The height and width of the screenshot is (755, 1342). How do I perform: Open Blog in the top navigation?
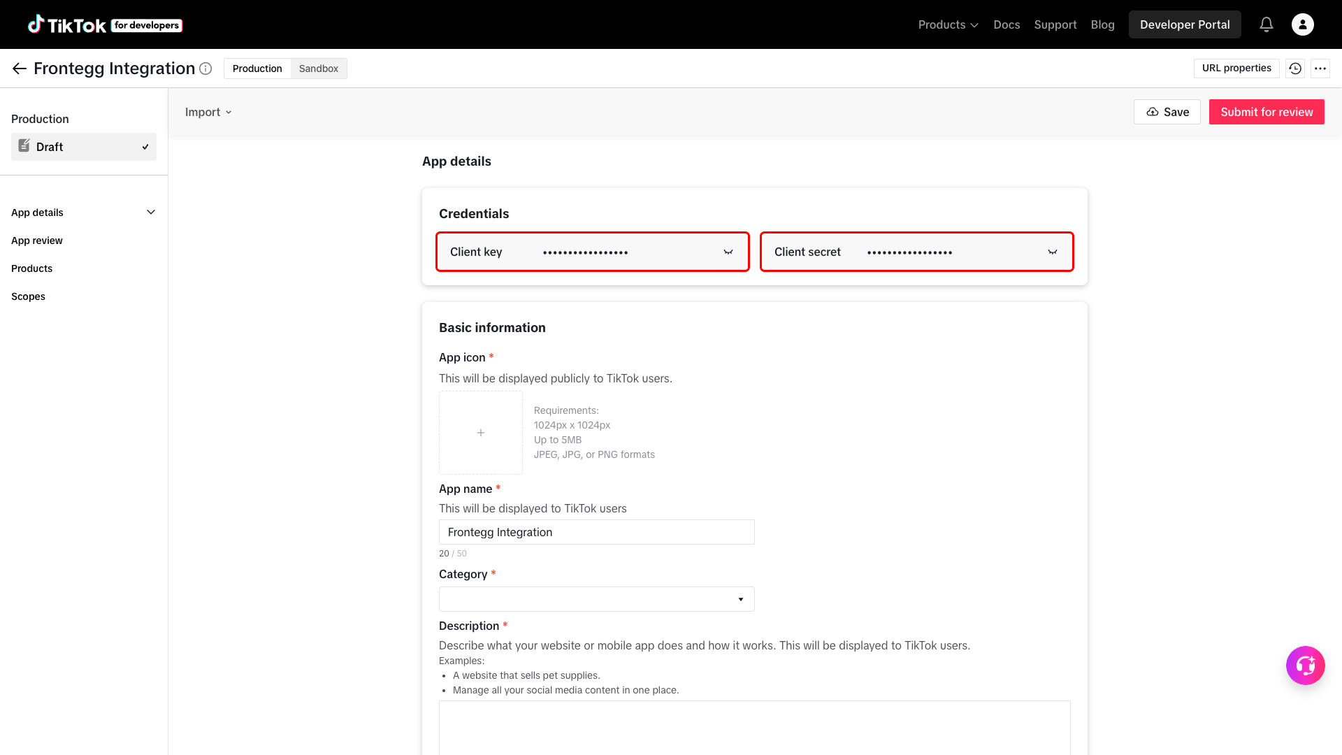click(x=1103, y=24)
